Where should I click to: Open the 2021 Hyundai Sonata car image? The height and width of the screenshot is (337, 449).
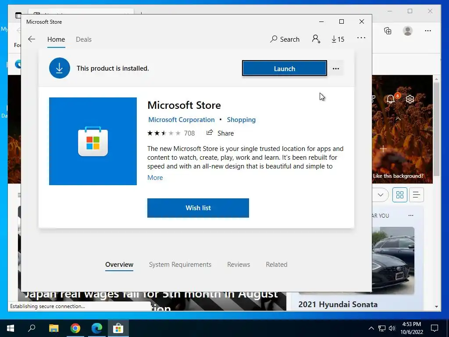(393, 260)
